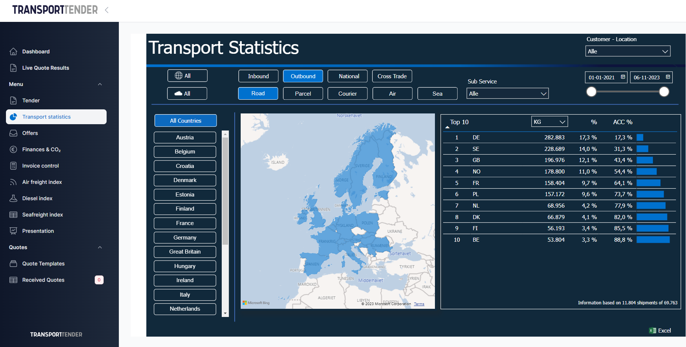Export data using the Excel icon
Screen dimensions: 686x347
(653, 331)
